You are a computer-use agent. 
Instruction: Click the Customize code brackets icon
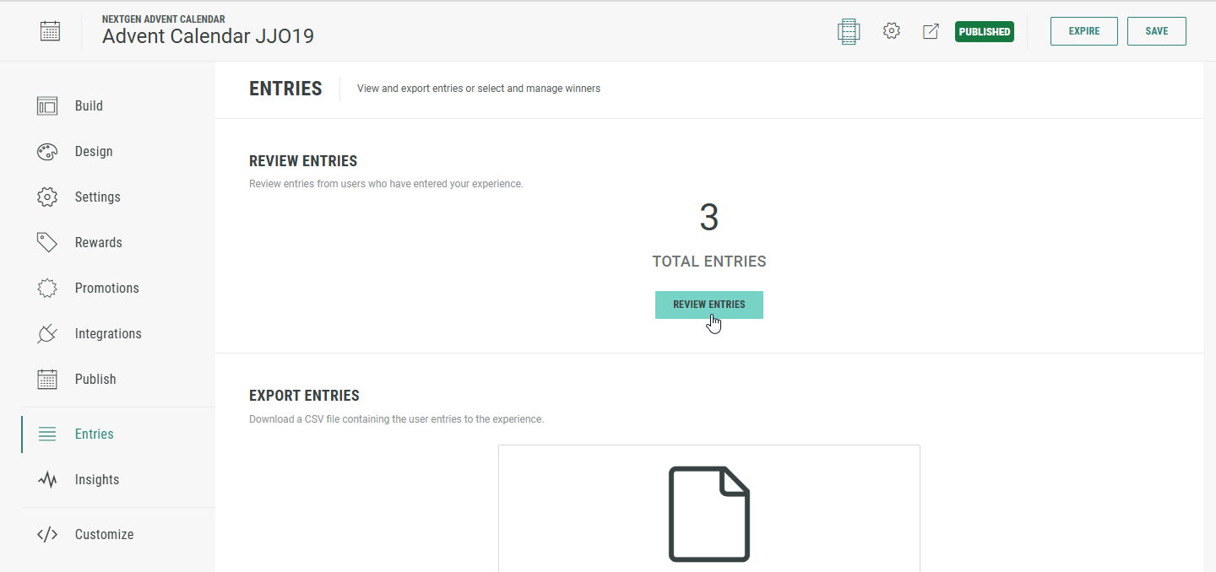47,534
